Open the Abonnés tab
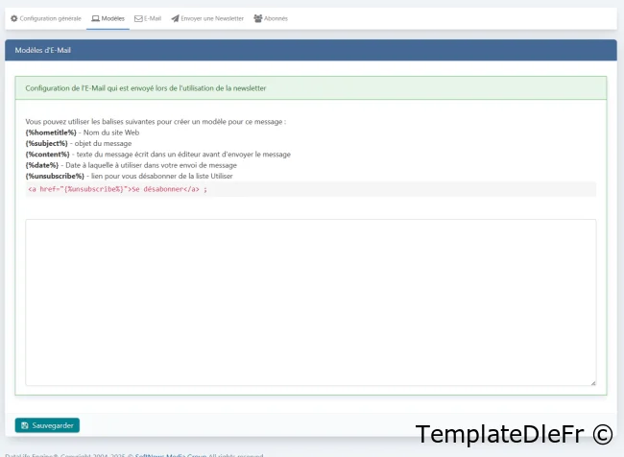The height and width of the screenshot is (457, 624). click(276, 18)
